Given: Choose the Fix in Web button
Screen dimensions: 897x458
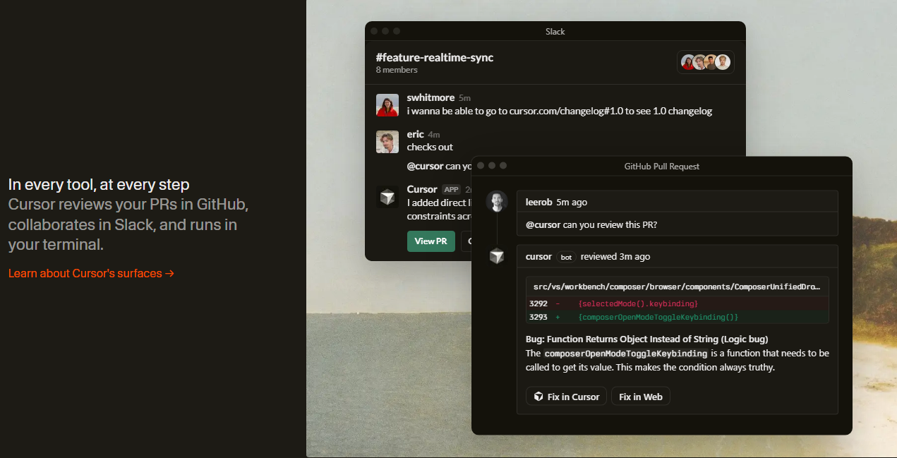Looking at the screenshot, I should tap(640, 397).
